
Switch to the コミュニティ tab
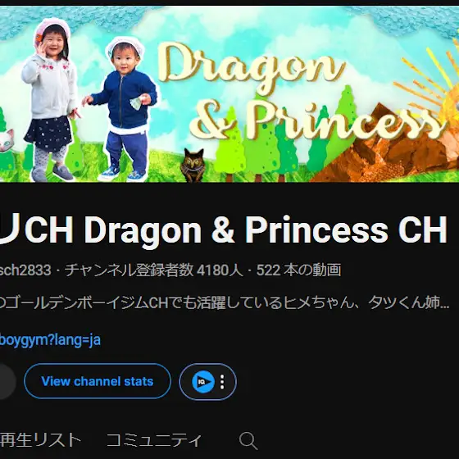point(154,440)
